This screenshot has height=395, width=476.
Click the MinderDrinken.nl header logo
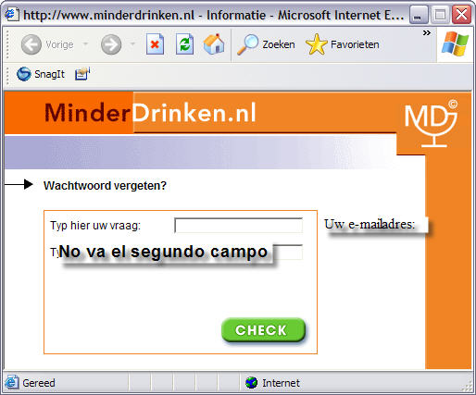pos(150,113)
